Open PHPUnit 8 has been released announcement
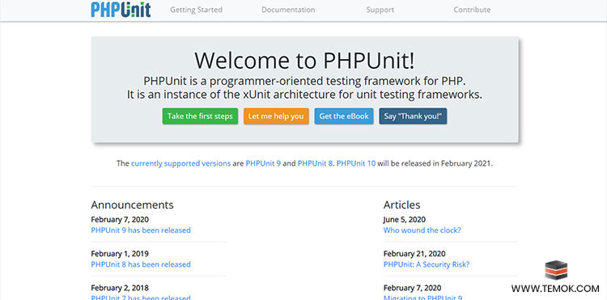This screenshot has width=607, height=300. 141,264
